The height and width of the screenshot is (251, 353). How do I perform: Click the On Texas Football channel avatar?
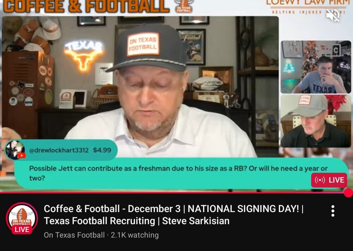tap(22, 218)
